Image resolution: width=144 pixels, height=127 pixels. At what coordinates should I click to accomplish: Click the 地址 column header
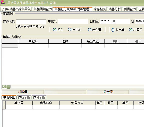tap(116, 41)
